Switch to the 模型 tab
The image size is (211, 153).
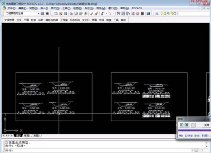point(18,136)
